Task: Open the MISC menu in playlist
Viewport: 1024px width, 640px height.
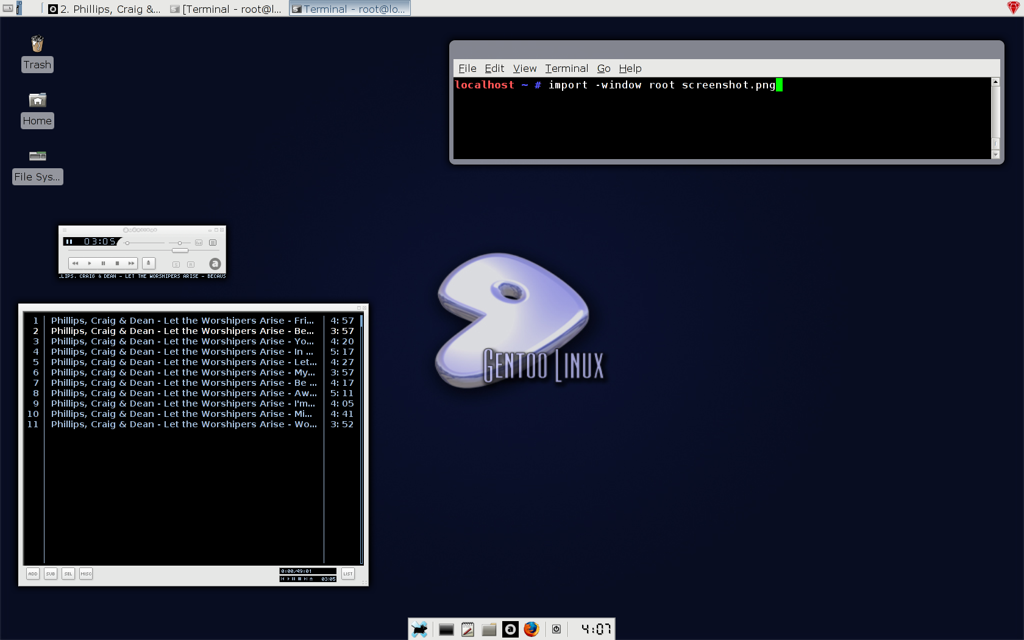Action: (x=86, y=574)
